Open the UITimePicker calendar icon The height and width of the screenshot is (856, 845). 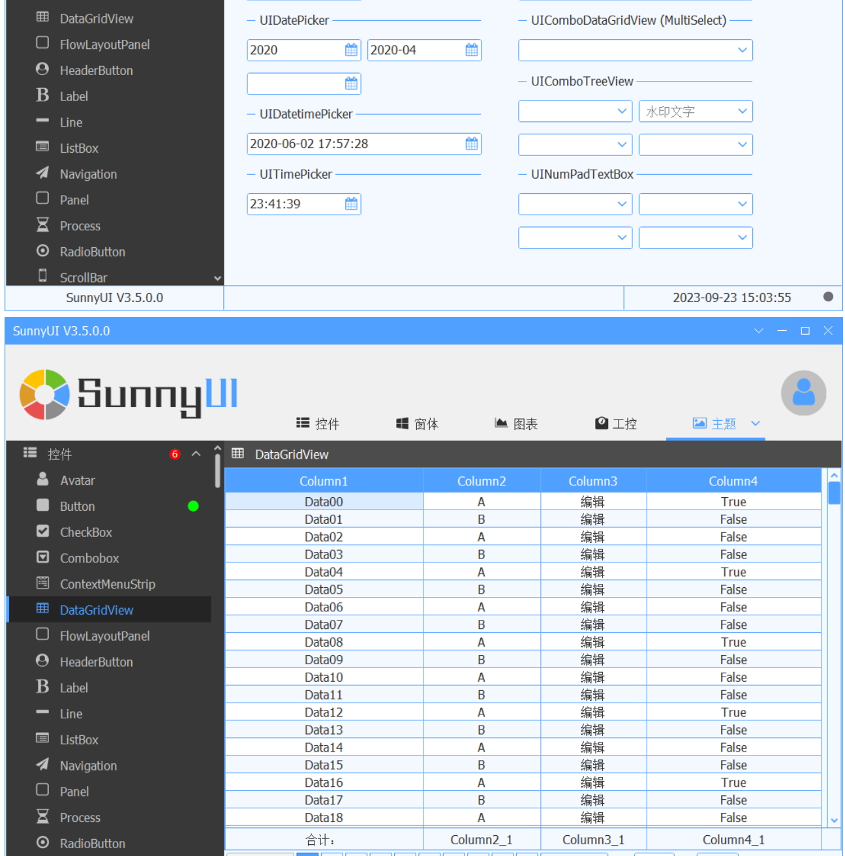click(x=350, y=204)
